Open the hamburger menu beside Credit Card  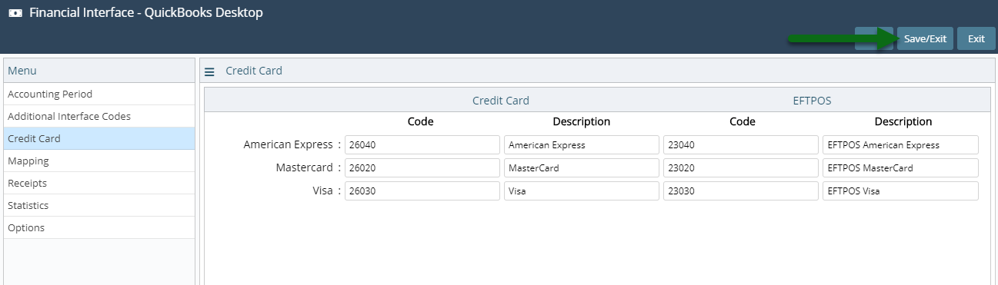[209, 71]
